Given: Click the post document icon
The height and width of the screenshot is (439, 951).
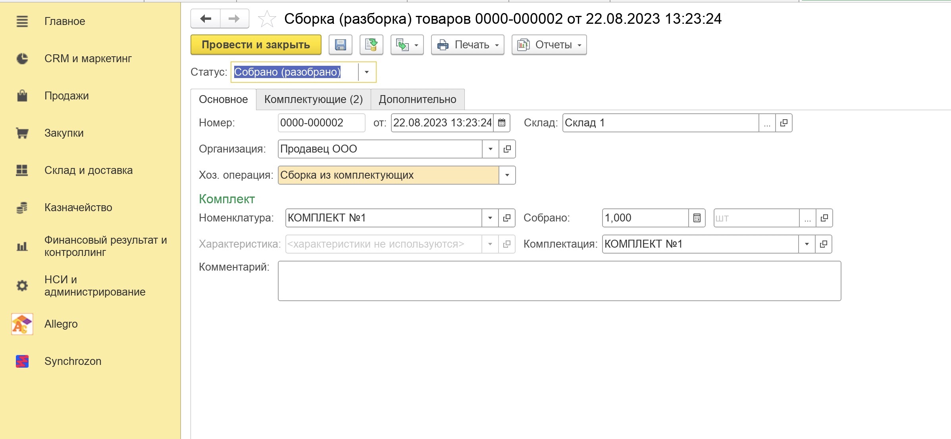Looking at the screenshot, I should [371, 45].
